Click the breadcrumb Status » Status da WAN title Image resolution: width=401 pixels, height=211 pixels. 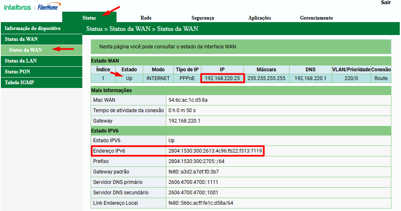(142, 29)
